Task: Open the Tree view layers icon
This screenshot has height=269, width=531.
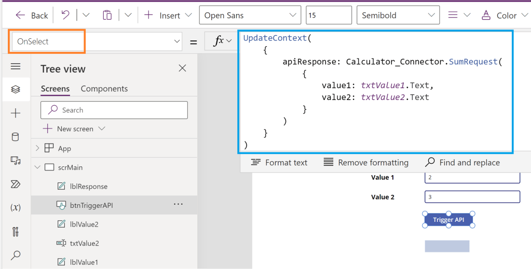Action: coord(16,90)
